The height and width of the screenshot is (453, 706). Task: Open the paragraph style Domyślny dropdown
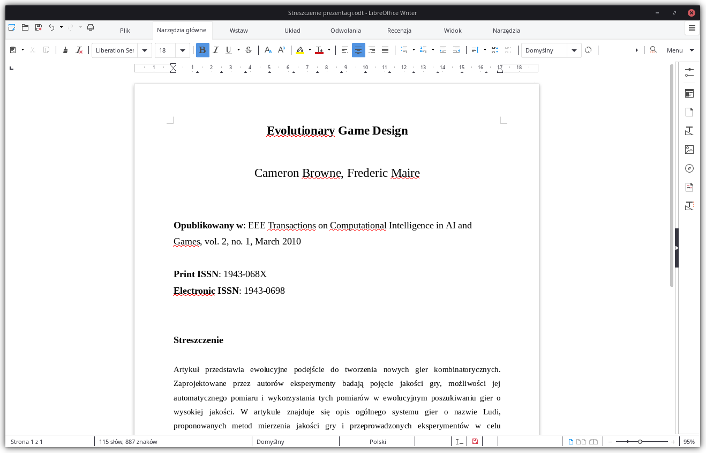(x=574, y=50)
